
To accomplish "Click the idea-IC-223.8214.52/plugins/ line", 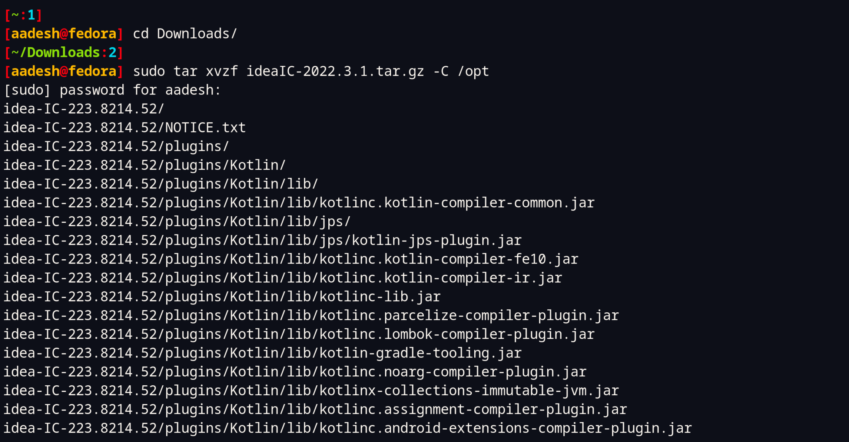I will click(116, 146).
